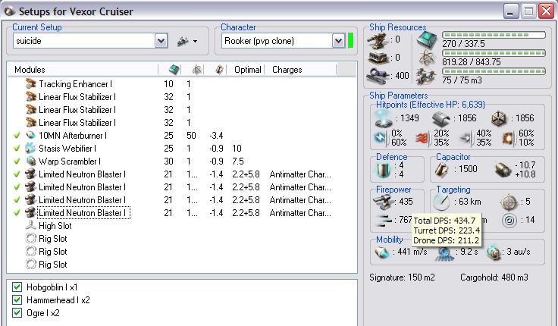Click the Defence shield icon
Screen dimensions: 558x326
384,170
